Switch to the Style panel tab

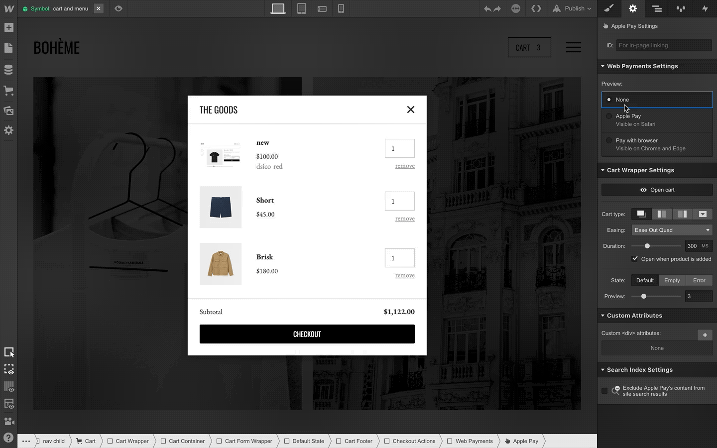point(609,8)
